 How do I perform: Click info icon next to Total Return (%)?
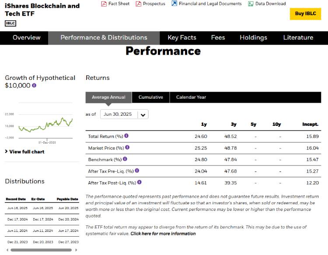pyautogui.click(x=126, y=136)
